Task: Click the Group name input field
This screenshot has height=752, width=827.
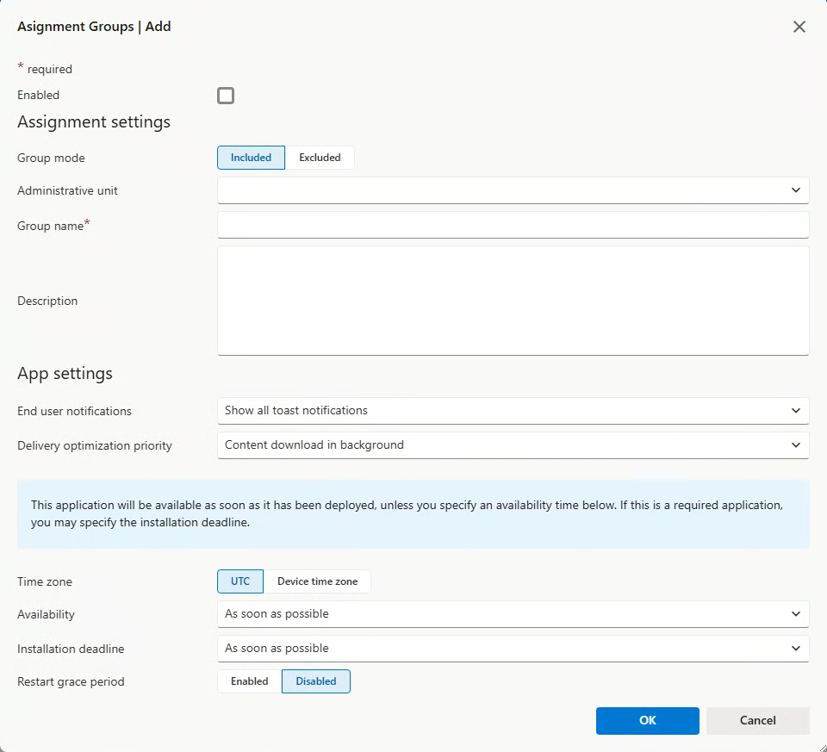Action: point(513,225)
